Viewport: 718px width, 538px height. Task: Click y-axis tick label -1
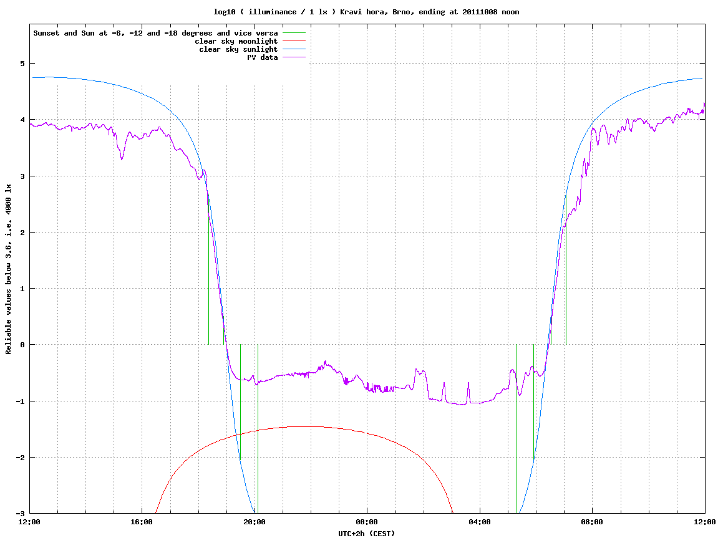coord(21,401)
